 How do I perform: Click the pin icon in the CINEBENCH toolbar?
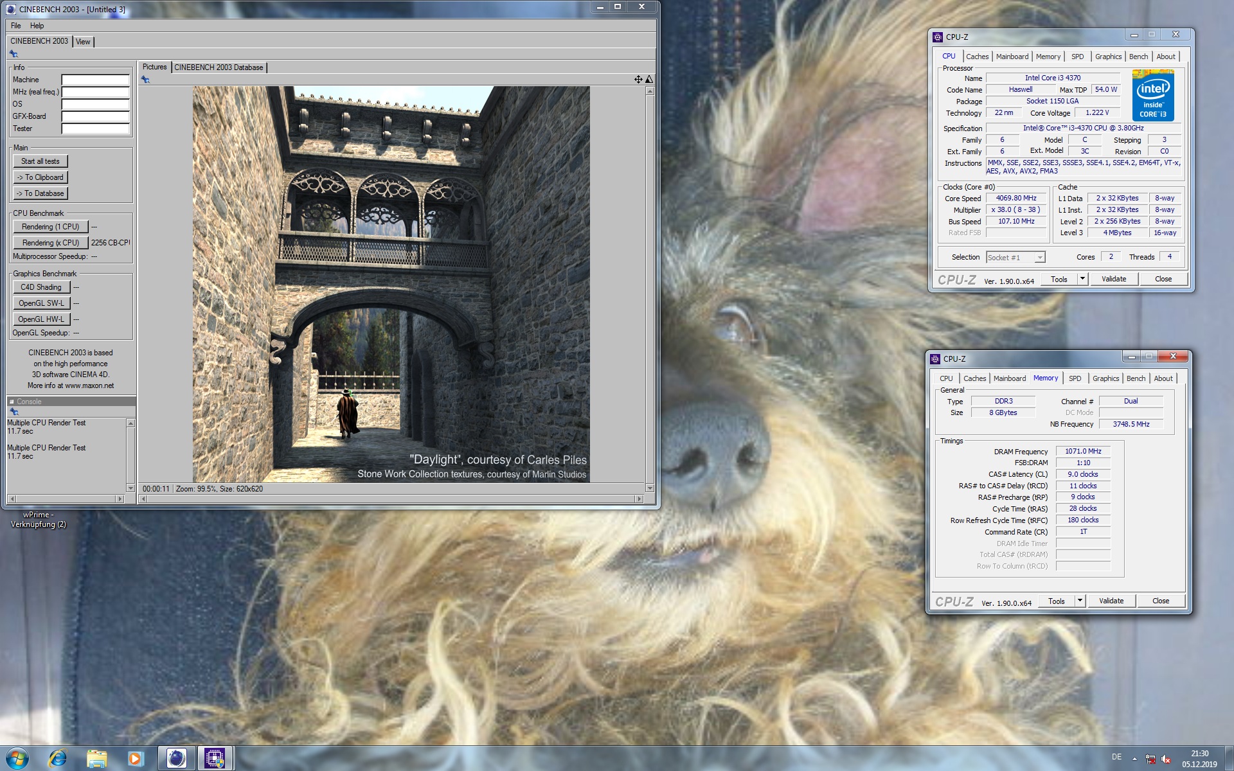click(x=13, y=54)
